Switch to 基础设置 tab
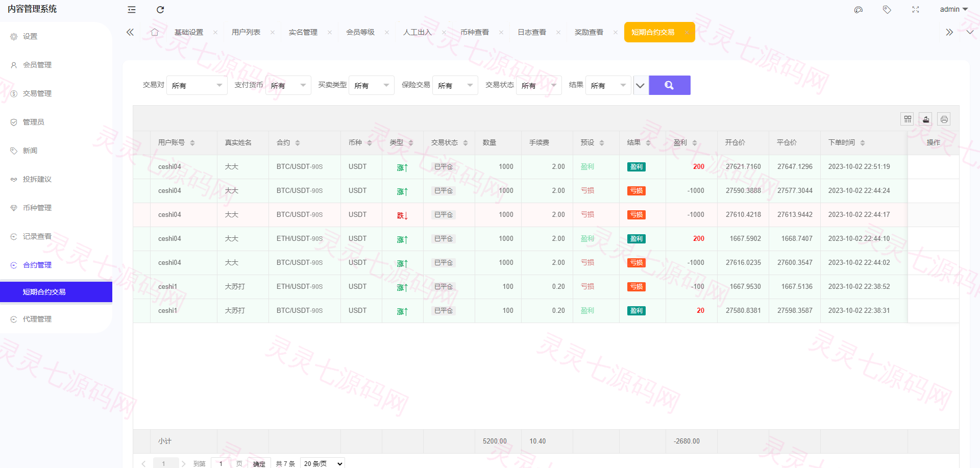Image resolution: width=980 pixels, height=468 pixels. (189, 32)
